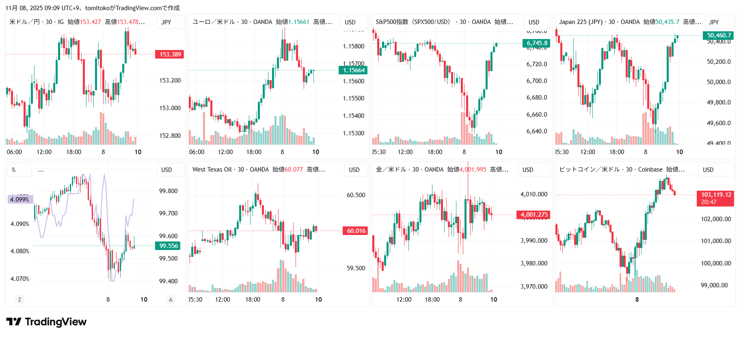Click the 60.016 West Texas Oil price label
741x337 pixels.
tap(356, 231)
